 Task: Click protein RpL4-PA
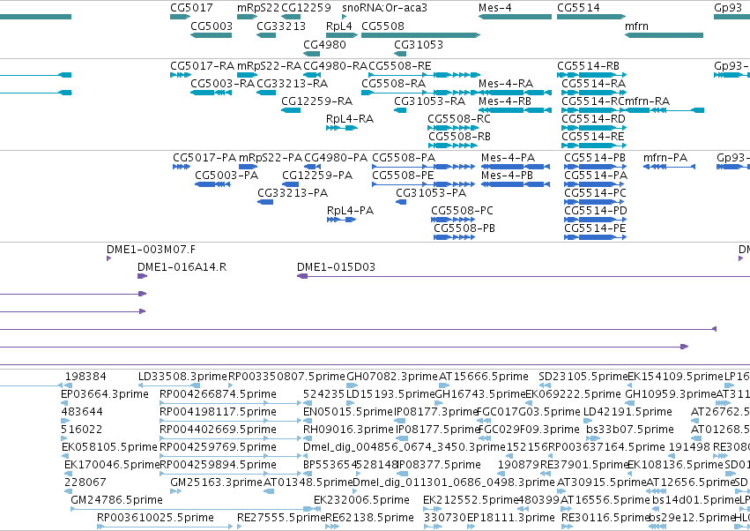tap(342, 220)
